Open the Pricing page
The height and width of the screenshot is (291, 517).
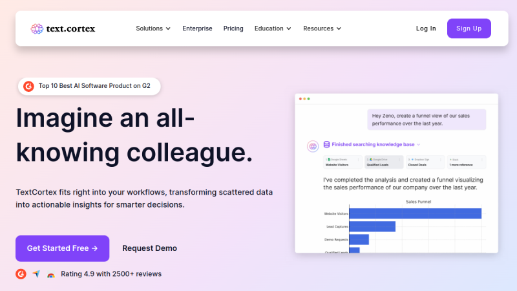(233, 28)
